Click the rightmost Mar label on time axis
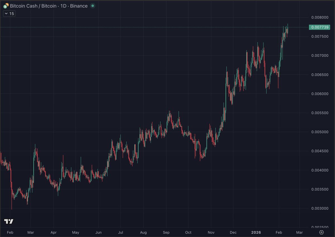Viewport: 335px width, 237px height. pos(300,232)
